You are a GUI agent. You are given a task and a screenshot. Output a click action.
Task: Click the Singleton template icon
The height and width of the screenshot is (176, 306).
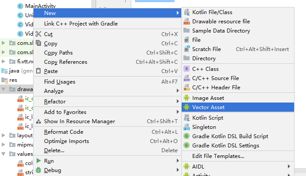(x=187, y=127)
